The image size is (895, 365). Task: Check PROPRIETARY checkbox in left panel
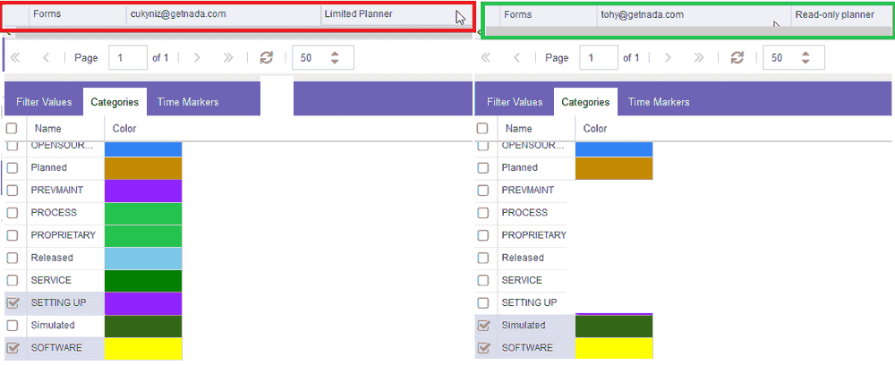(12, 235)
